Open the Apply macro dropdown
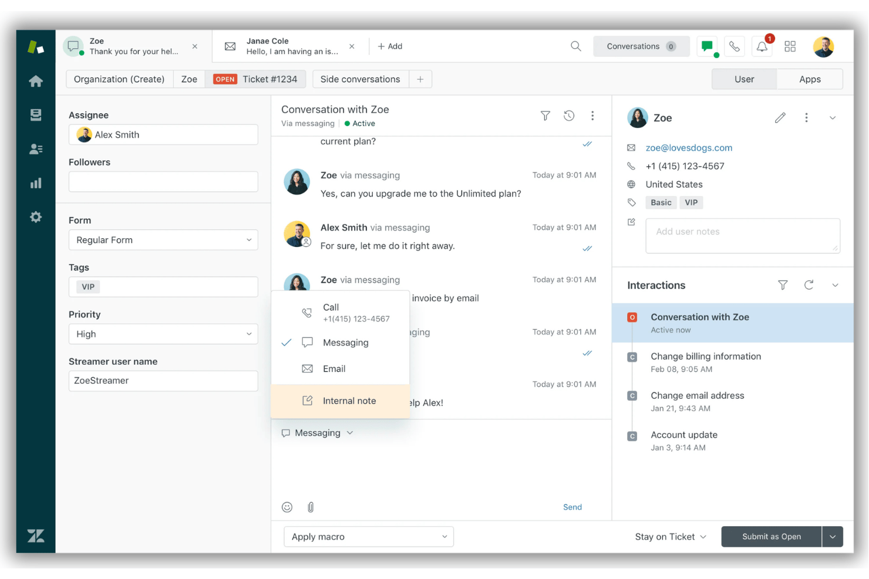 point(369,537)
